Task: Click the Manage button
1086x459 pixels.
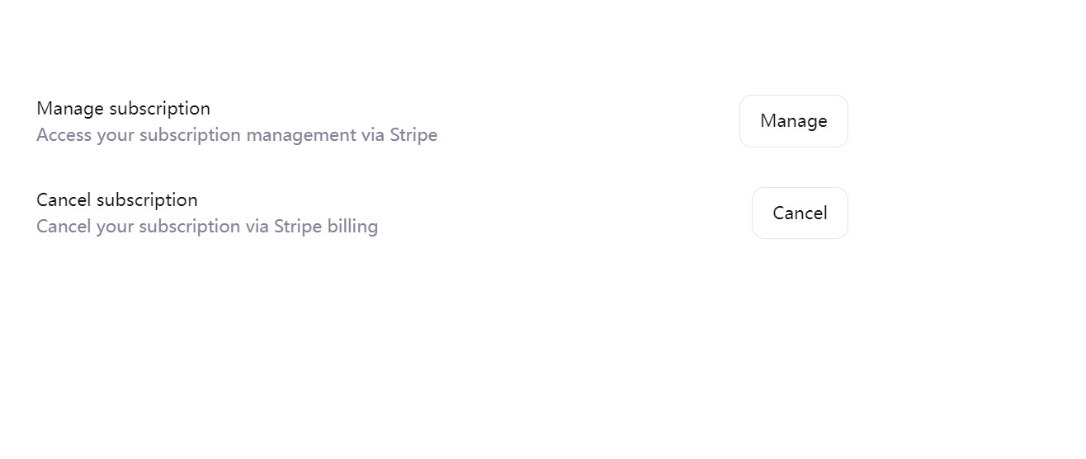Action: [793, 121]
